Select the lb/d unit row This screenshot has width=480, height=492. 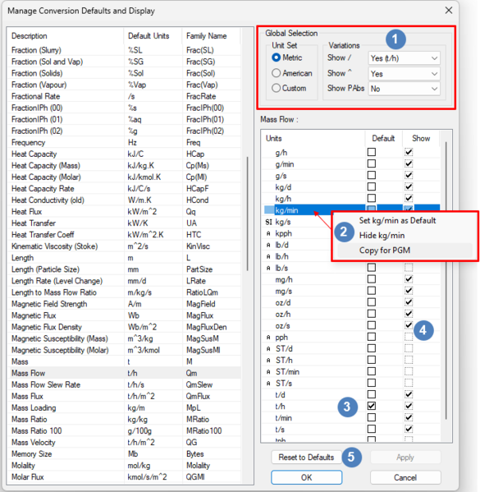(x=298, y=245)
